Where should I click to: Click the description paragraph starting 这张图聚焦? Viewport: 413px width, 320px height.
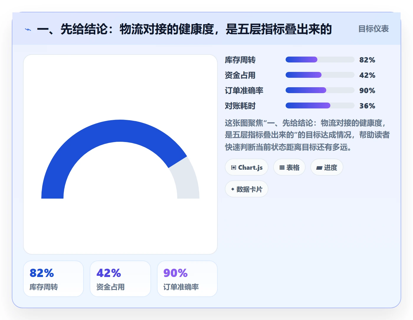point(307,135)
